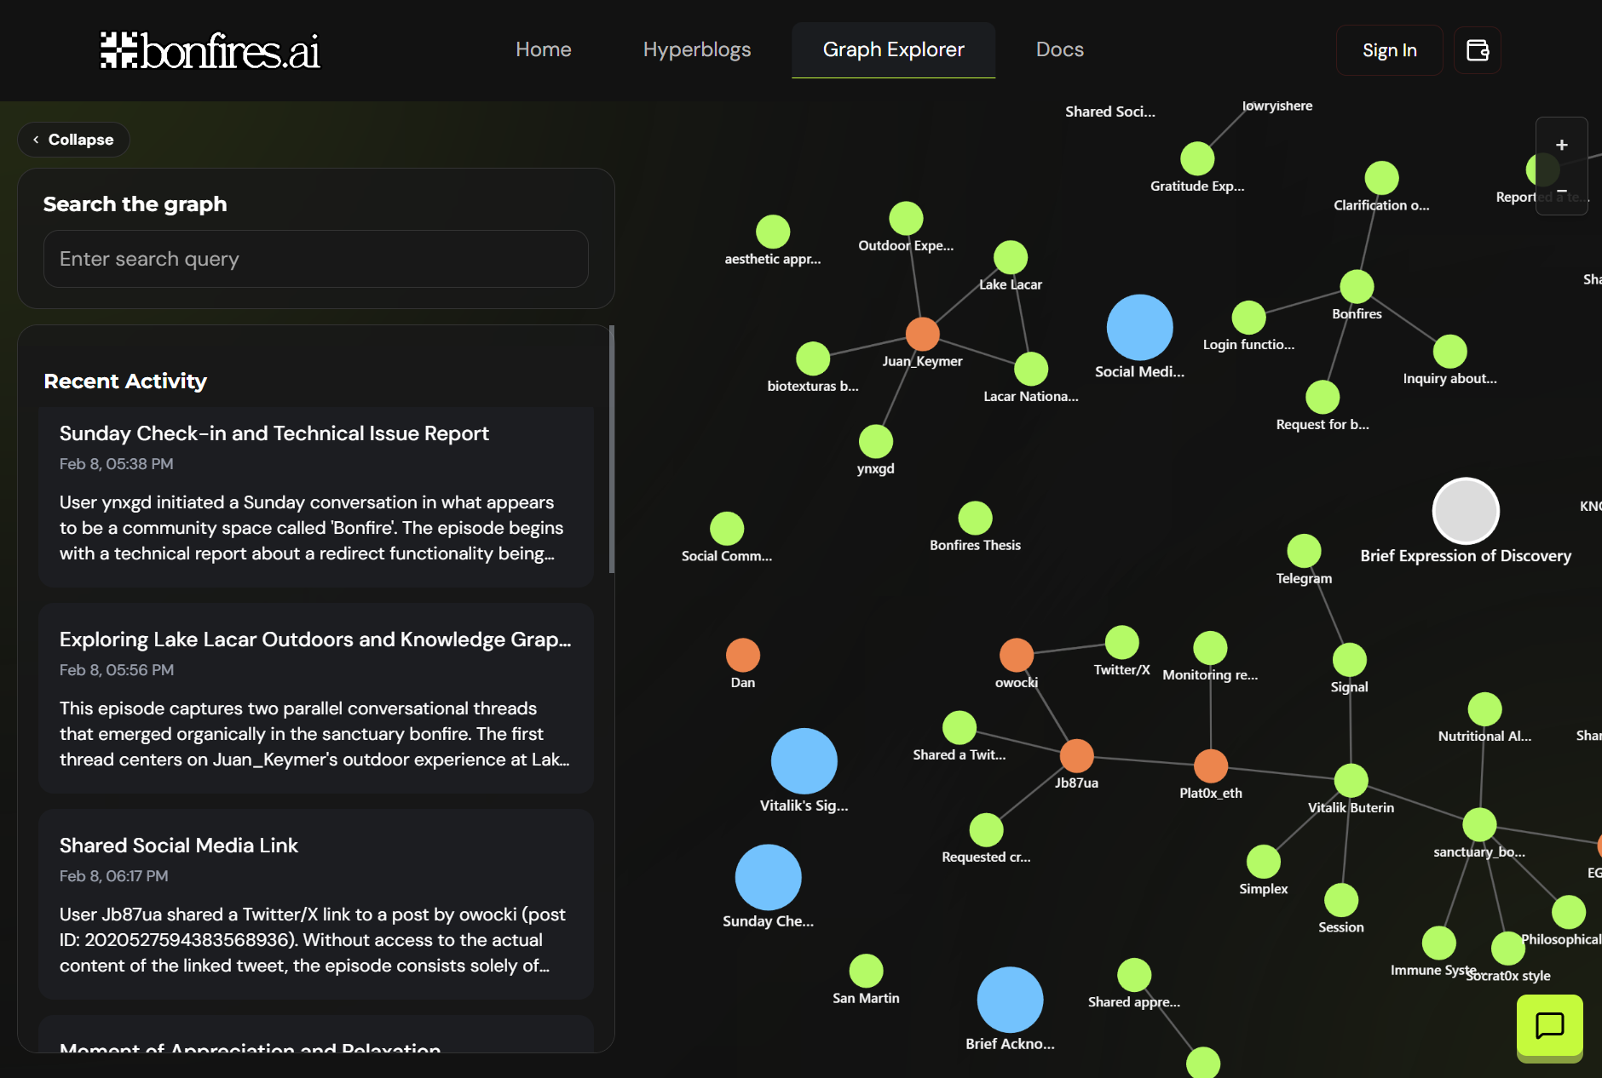The width and height of the screenshot is (1602, 1078).
Task: Click the Recent Activity scrollbar
Action: [612, 449]
